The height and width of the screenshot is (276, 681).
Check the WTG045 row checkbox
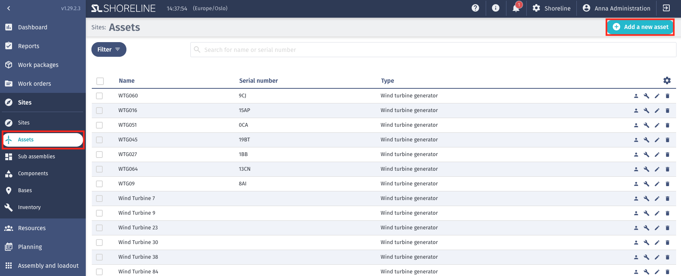[x=99, y=140]
